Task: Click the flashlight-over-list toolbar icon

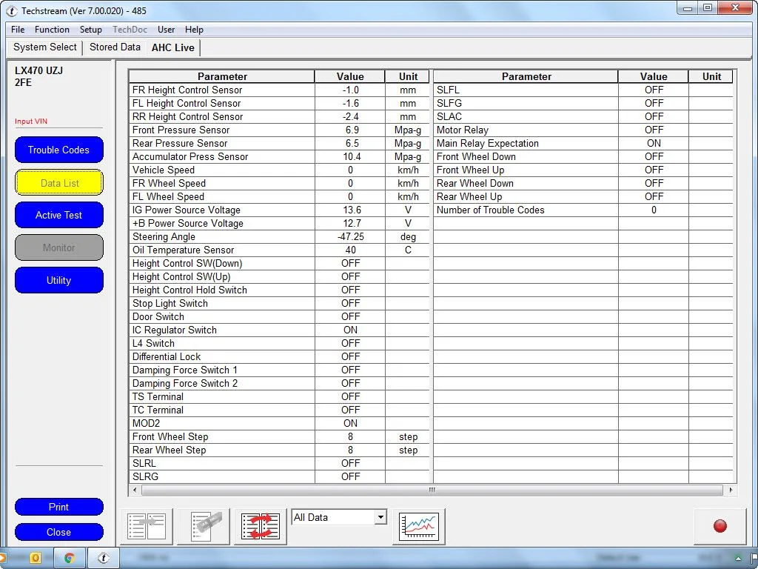Action: click(203, 526)
